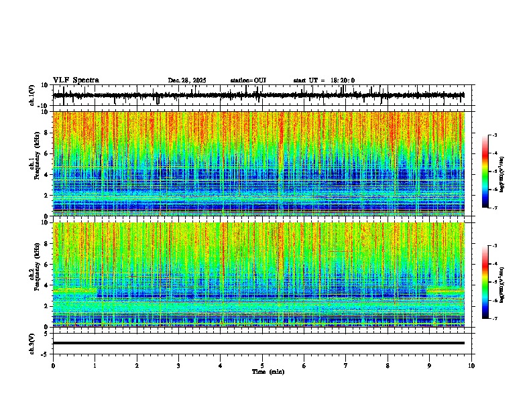
Task: Click the "Time (min)" x-axis label
Action: coord(268,372)
